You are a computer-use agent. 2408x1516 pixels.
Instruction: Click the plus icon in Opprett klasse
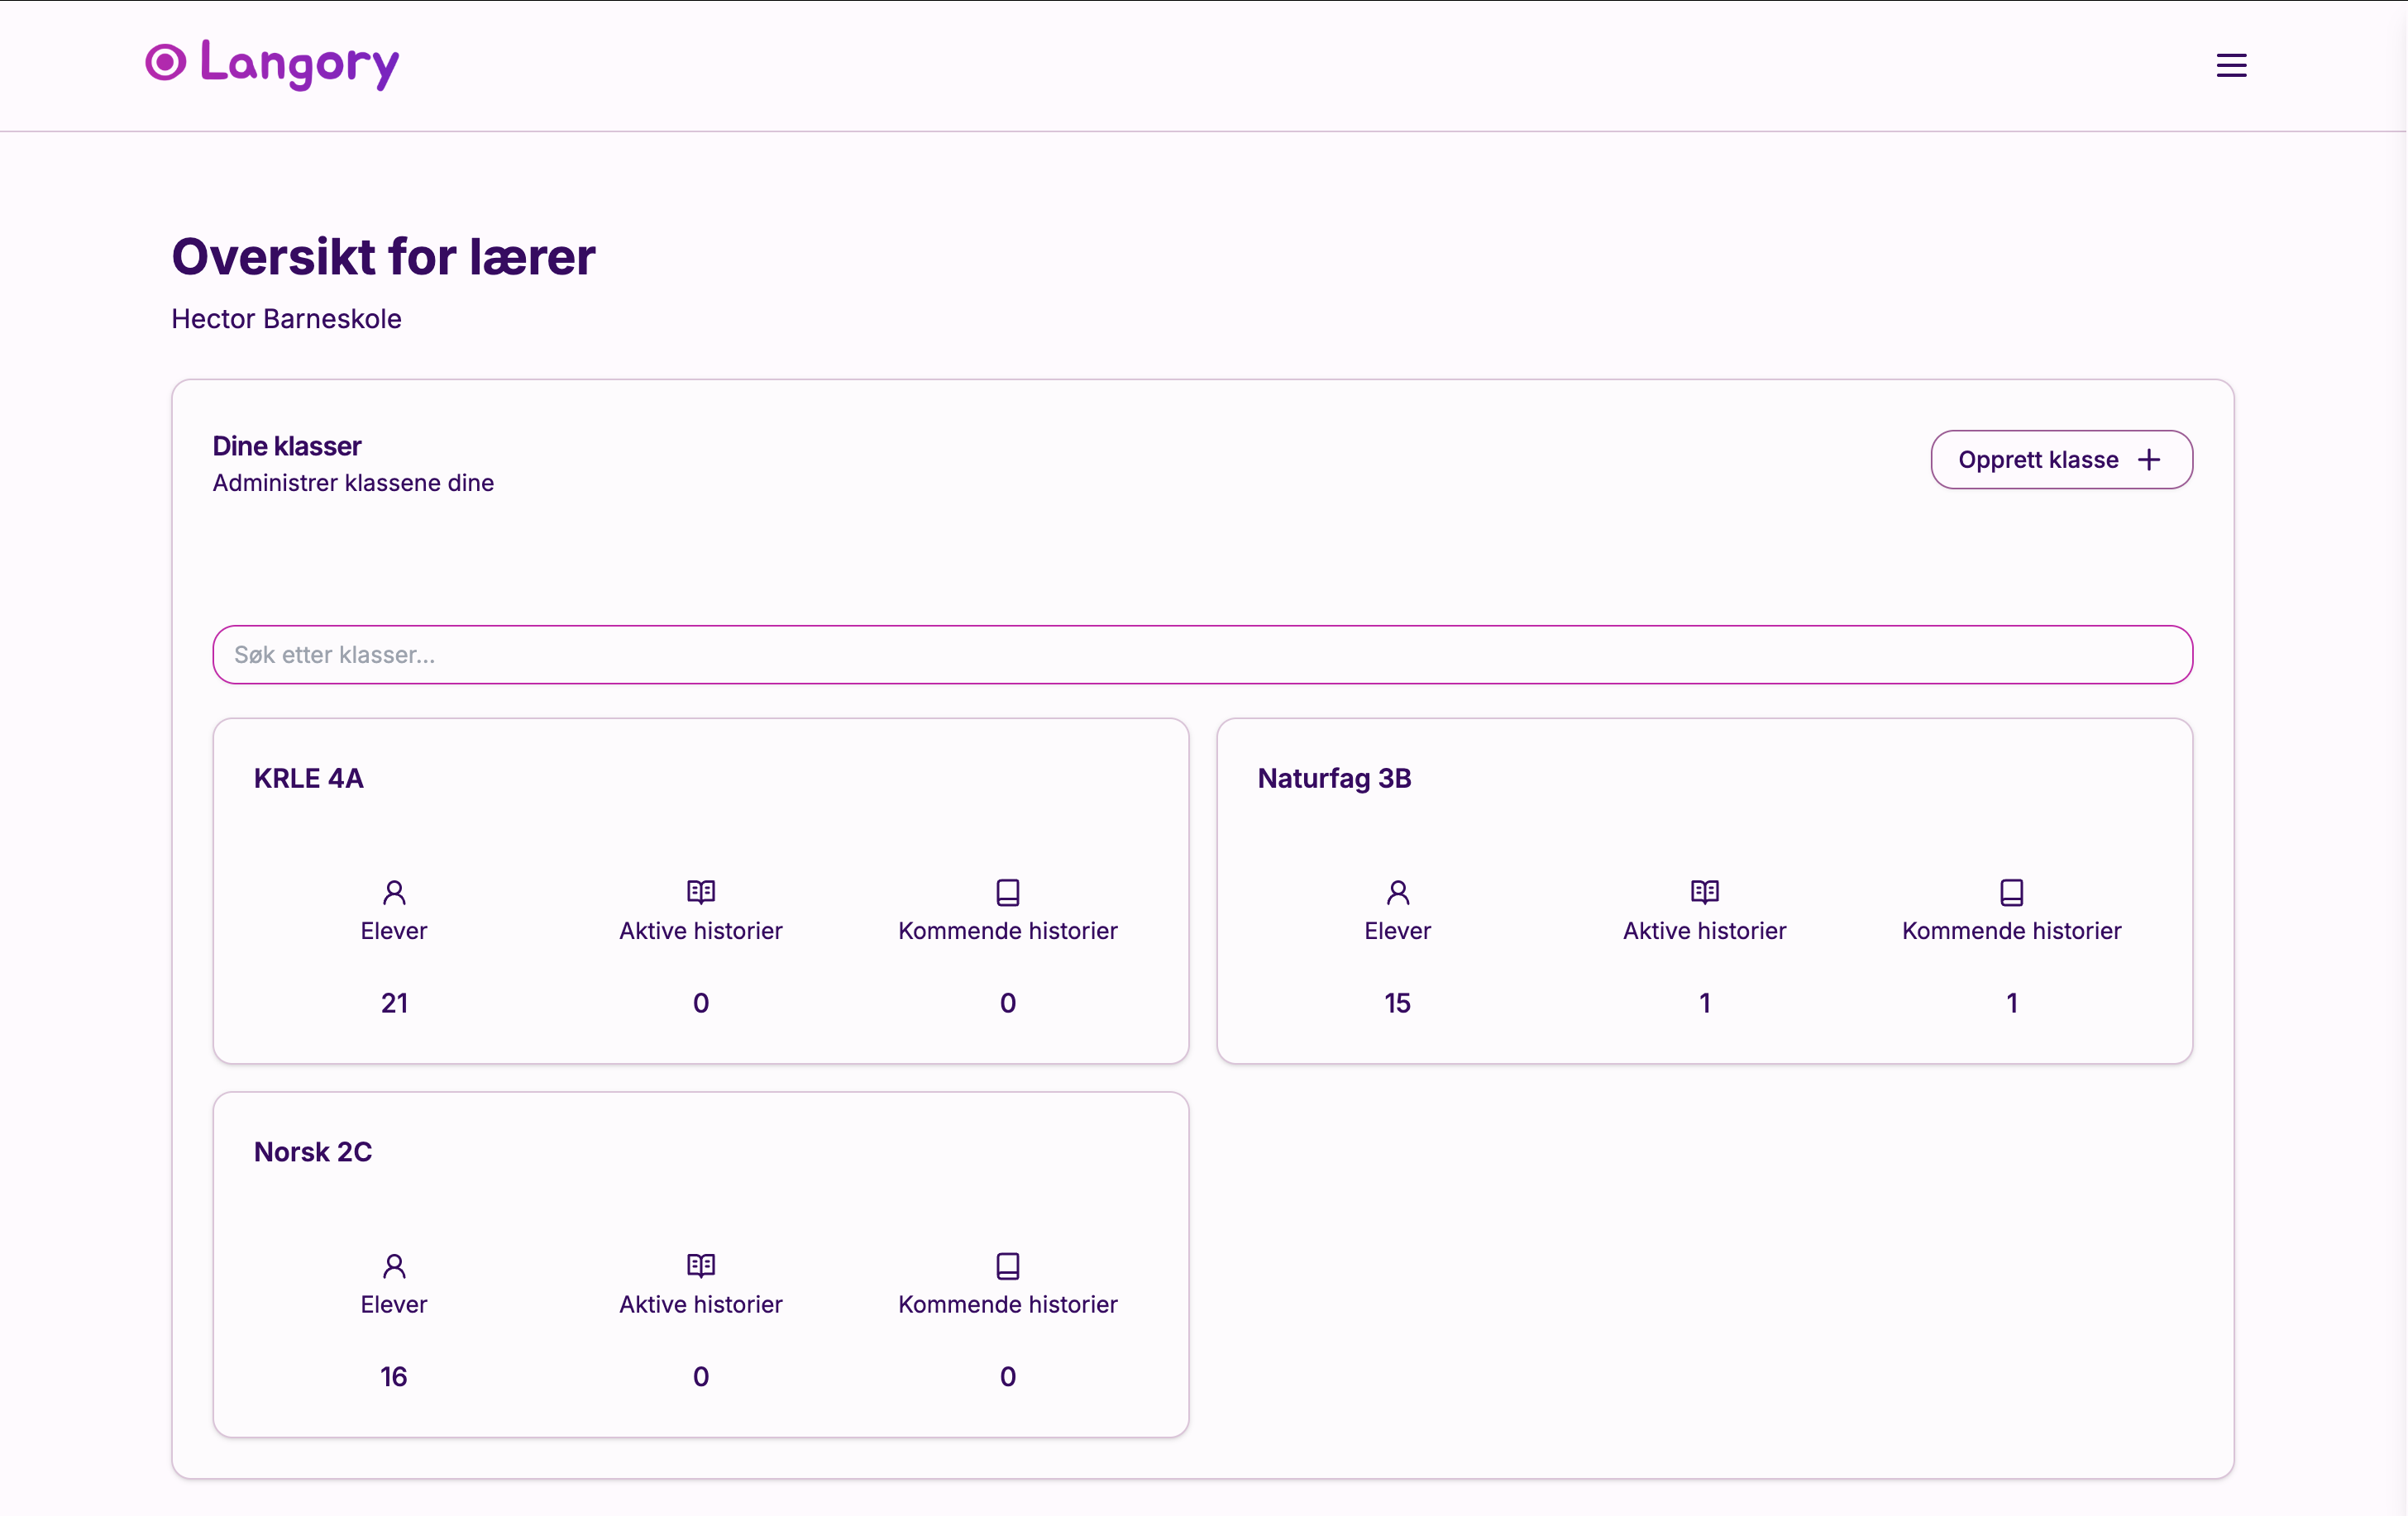point(2149,460)
